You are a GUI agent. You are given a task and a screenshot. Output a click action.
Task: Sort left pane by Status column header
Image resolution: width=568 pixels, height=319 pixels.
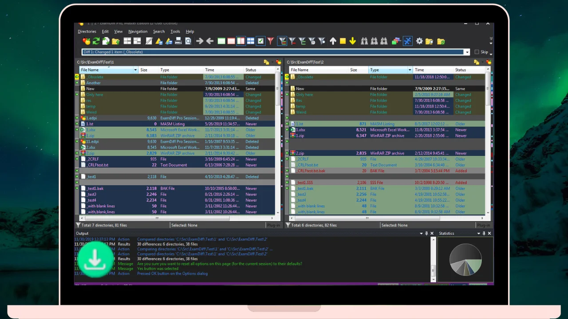tap(259, 70)
